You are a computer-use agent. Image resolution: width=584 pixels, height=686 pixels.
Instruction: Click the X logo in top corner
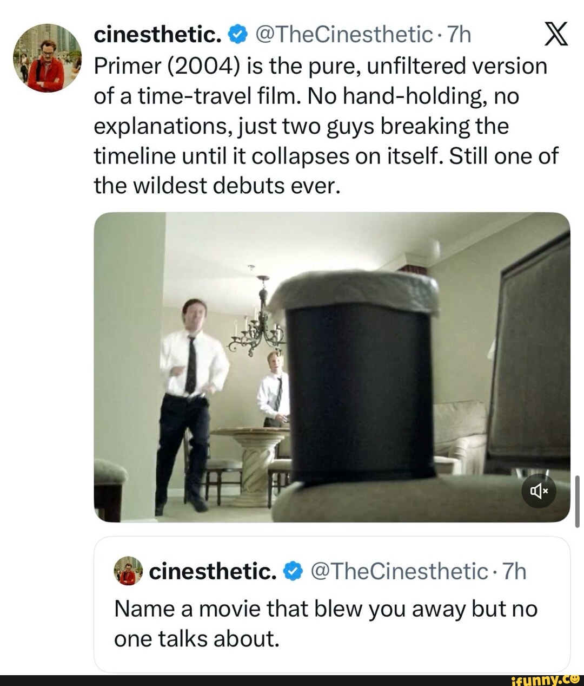pyautogui.click(x=555, y=36)
